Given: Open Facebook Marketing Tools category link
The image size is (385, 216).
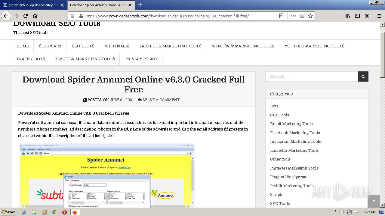Looking at the screenshot, I should [295, 133].
